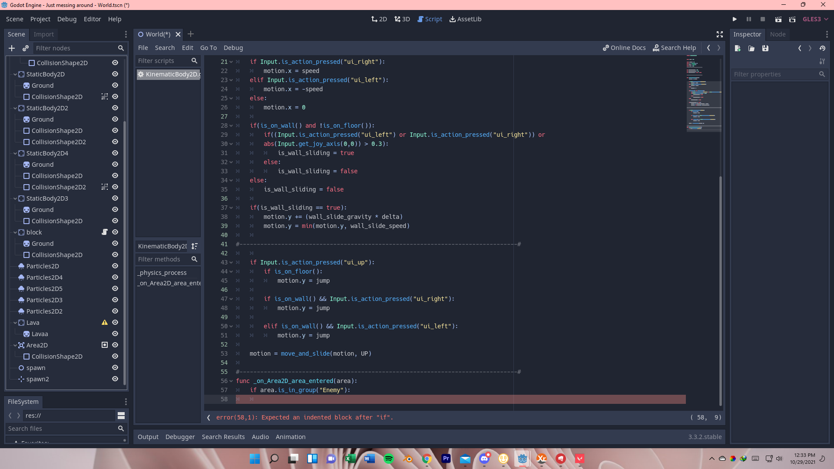Switch to the Node tab
Image resolution: width=834 pixels, height=469 pixels.
pyautogui.click(x=778, y=34)
